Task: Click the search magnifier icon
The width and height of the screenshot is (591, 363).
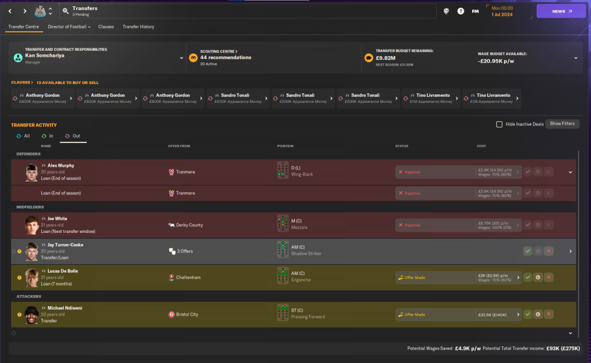Action: click(66, 11)
